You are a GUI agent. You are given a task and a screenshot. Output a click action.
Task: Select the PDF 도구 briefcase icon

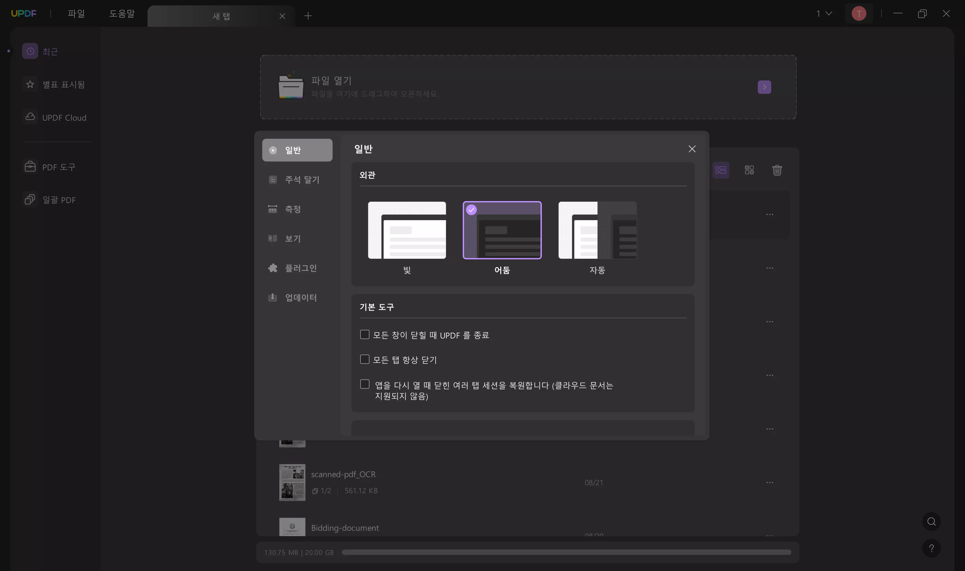click(30, 167)
